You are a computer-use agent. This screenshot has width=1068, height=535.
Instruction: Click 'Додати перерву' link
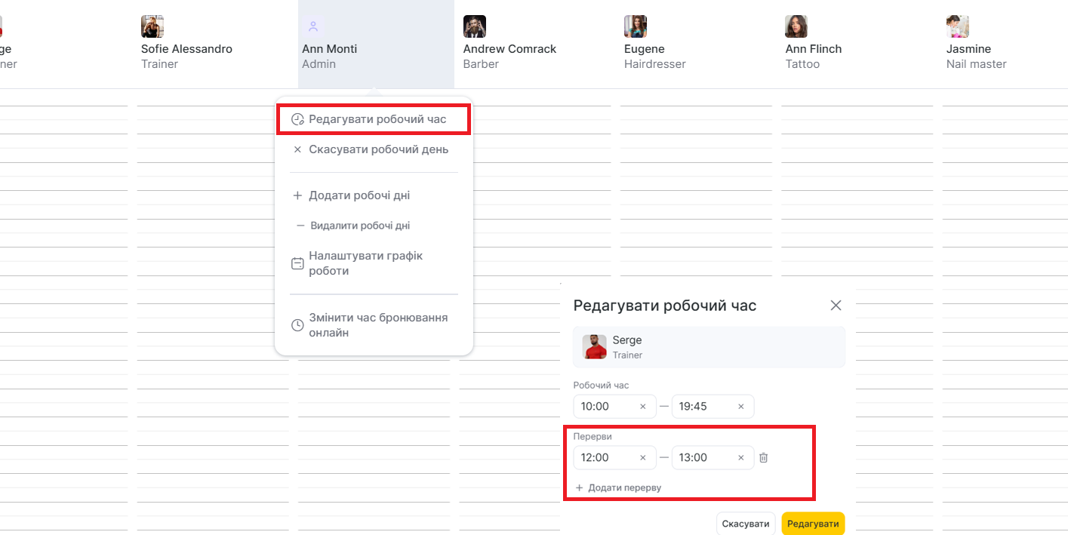[618, 488]
